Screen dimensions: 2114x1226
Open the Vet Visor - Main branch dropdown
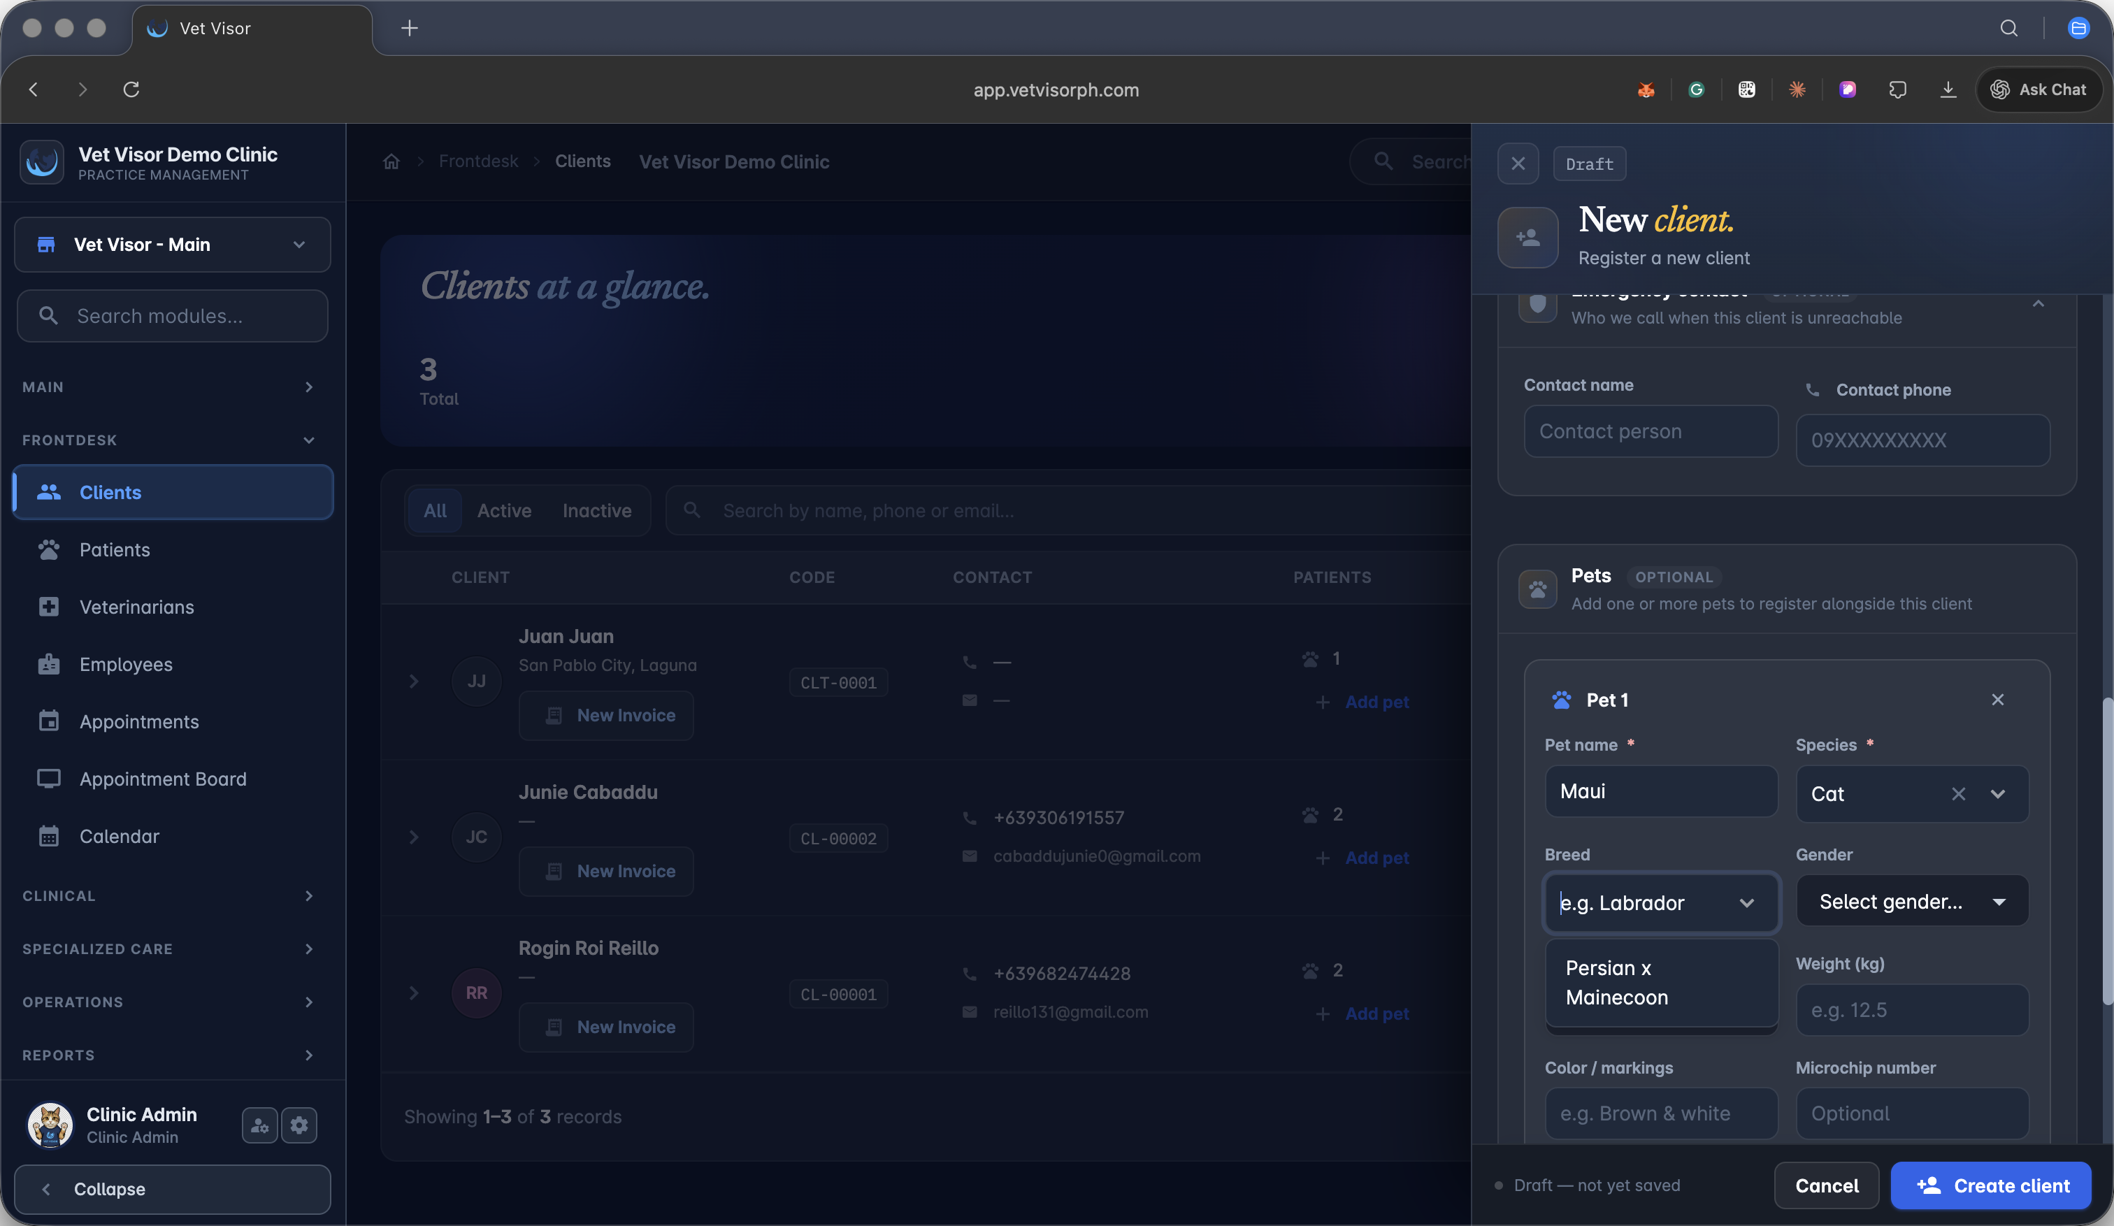coord(173,245)
